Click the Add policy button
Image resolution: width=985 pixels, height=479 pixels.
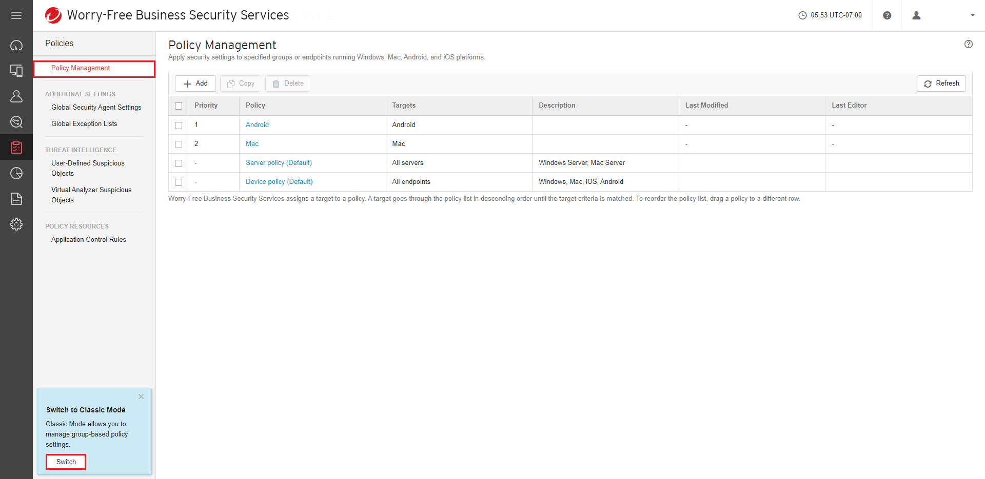click(x=195, y=84)
